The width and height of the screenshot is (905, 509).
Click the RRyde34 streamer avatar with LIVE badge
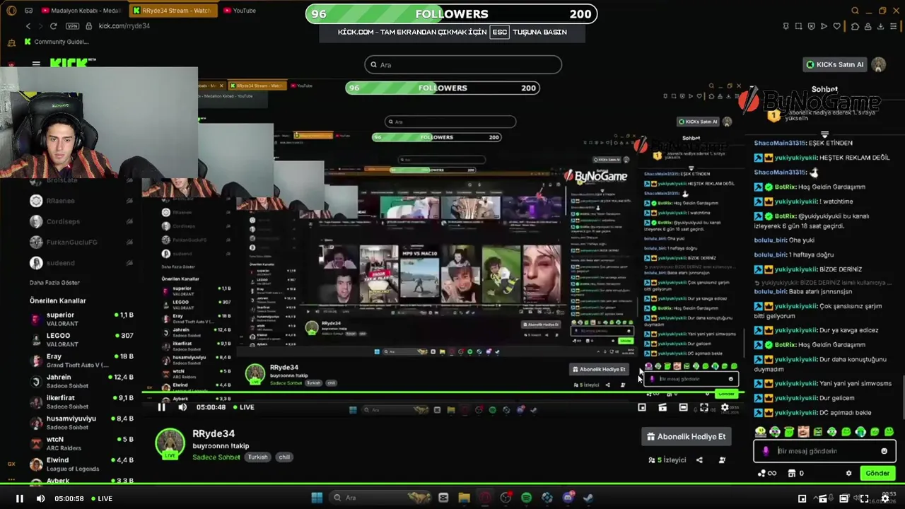(170, 444)
